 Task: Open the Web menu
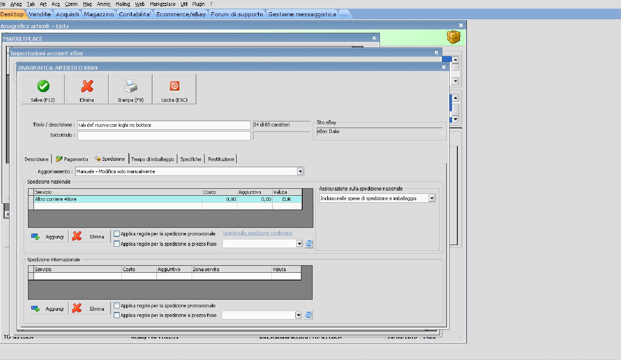[140, 4]
